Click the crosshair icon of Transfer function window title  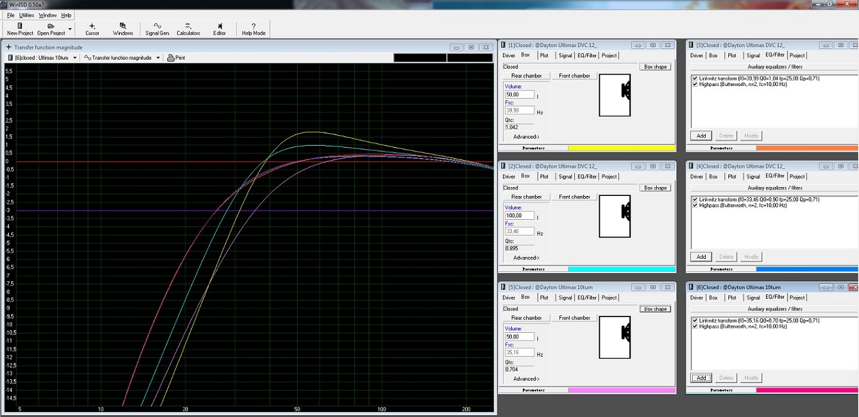click(9, 47)
